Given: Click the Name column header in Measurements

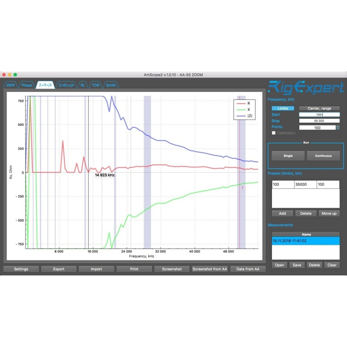Looking at the screenshot, I should [306, 234].
